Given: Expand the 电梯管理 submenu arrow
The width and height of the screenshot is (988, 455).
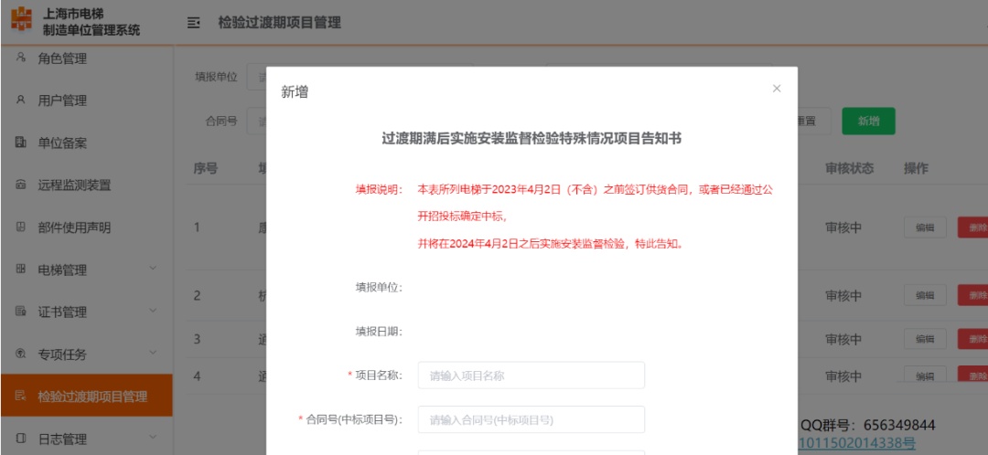Looking at the screenshot, I should point(153,269).
